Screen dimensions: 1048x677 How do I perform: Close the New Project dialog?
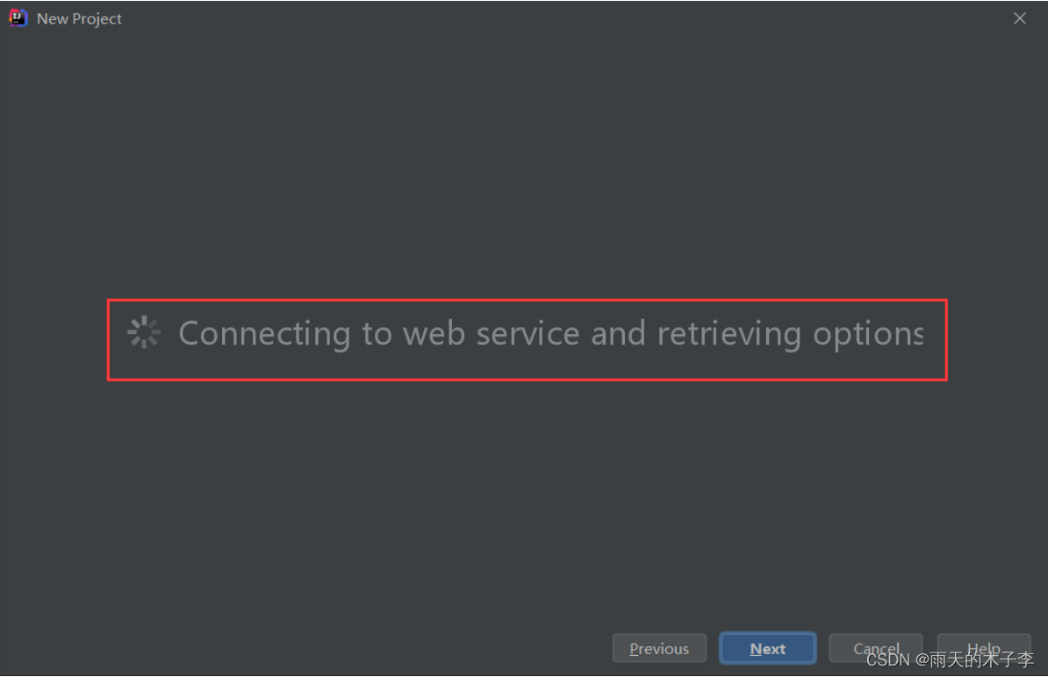coord(1019,18)
